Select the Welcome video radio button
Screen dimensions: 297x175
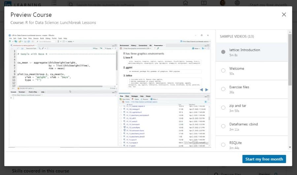tap(223, 70)
